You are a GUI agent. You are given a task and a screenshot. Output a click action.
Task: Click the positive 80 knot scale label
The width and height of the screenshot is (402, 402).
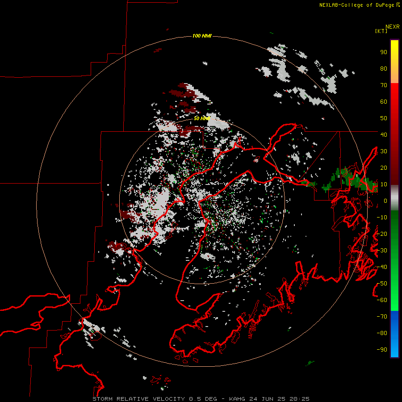click(x=384, y=69)
